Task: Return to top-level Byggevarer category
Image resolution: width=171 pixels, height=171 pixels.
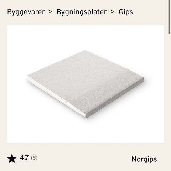Action: coord(26,12)
